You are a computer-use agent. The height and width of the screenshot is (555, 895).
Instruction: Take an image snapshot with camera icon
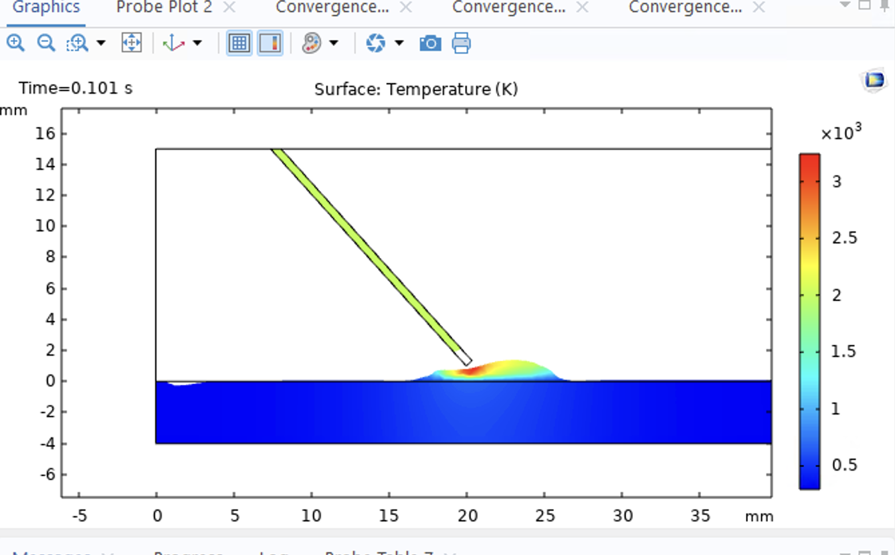430,43
